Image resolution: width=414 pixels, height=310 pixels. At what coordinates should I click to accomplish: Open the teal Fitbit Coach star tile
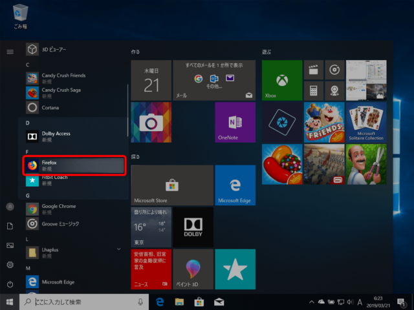click(235, 269)
